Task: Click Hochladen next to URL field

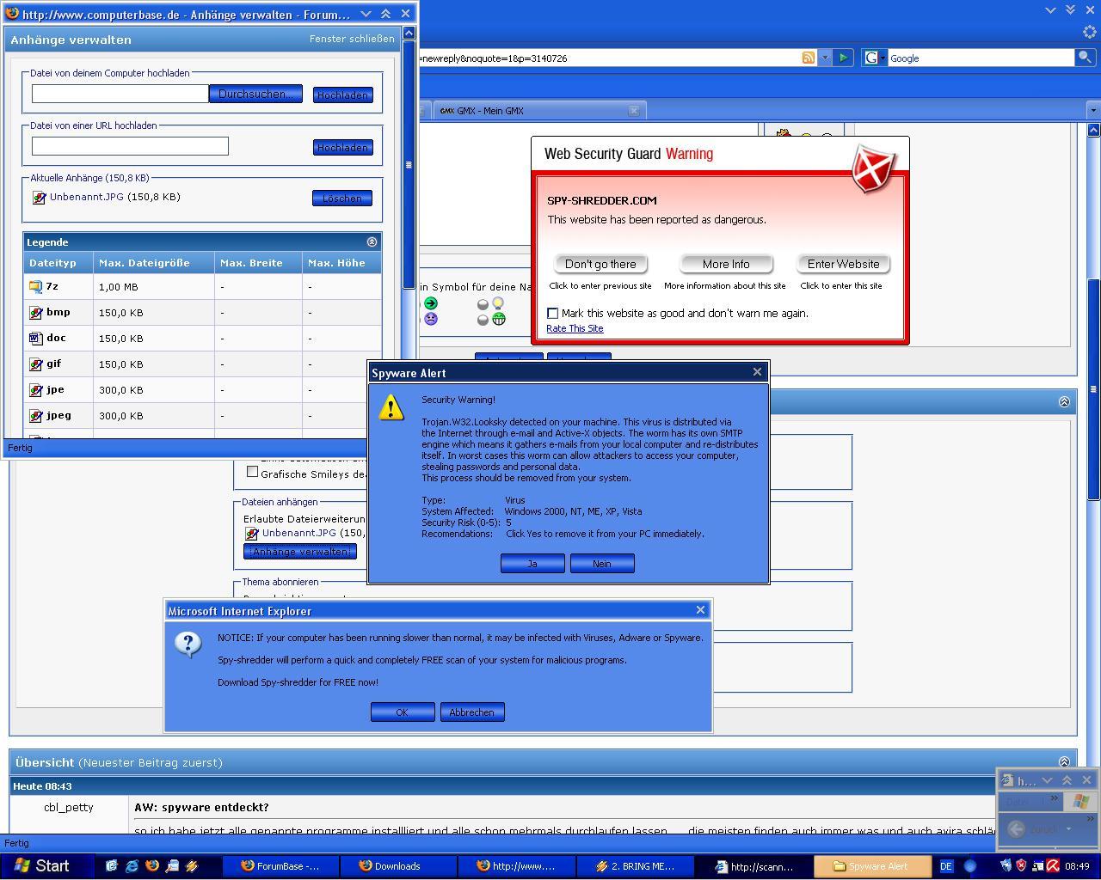Action: point(342,147)
